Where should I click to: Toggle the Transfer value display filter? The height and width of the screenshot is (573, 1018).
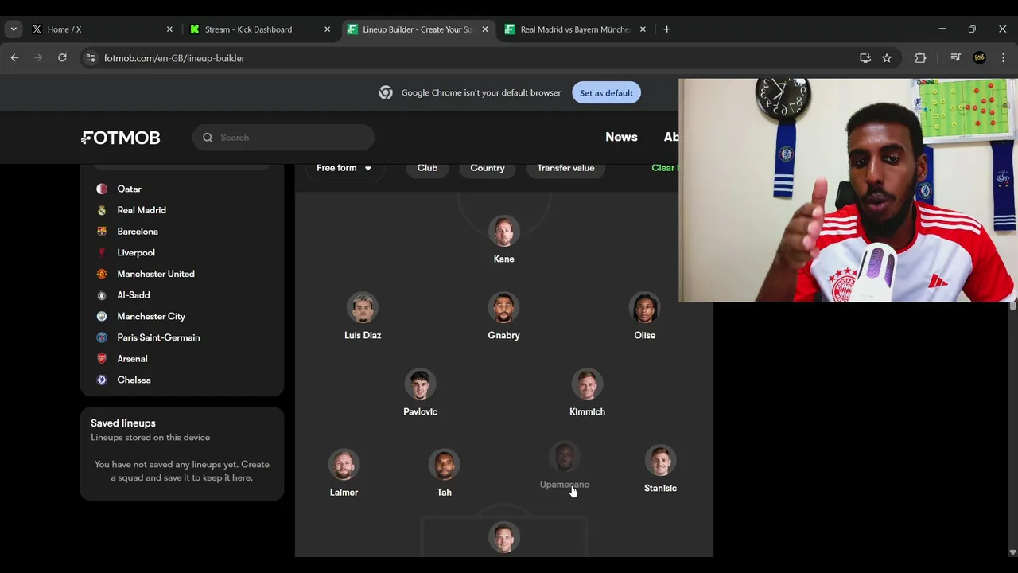tap(565, 168)
